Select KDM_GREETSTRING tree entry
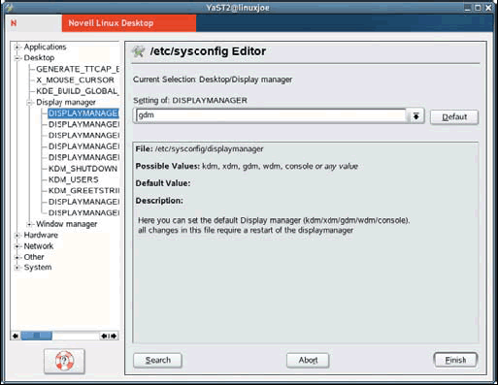 pyautogui.click(x=83, y=191)
